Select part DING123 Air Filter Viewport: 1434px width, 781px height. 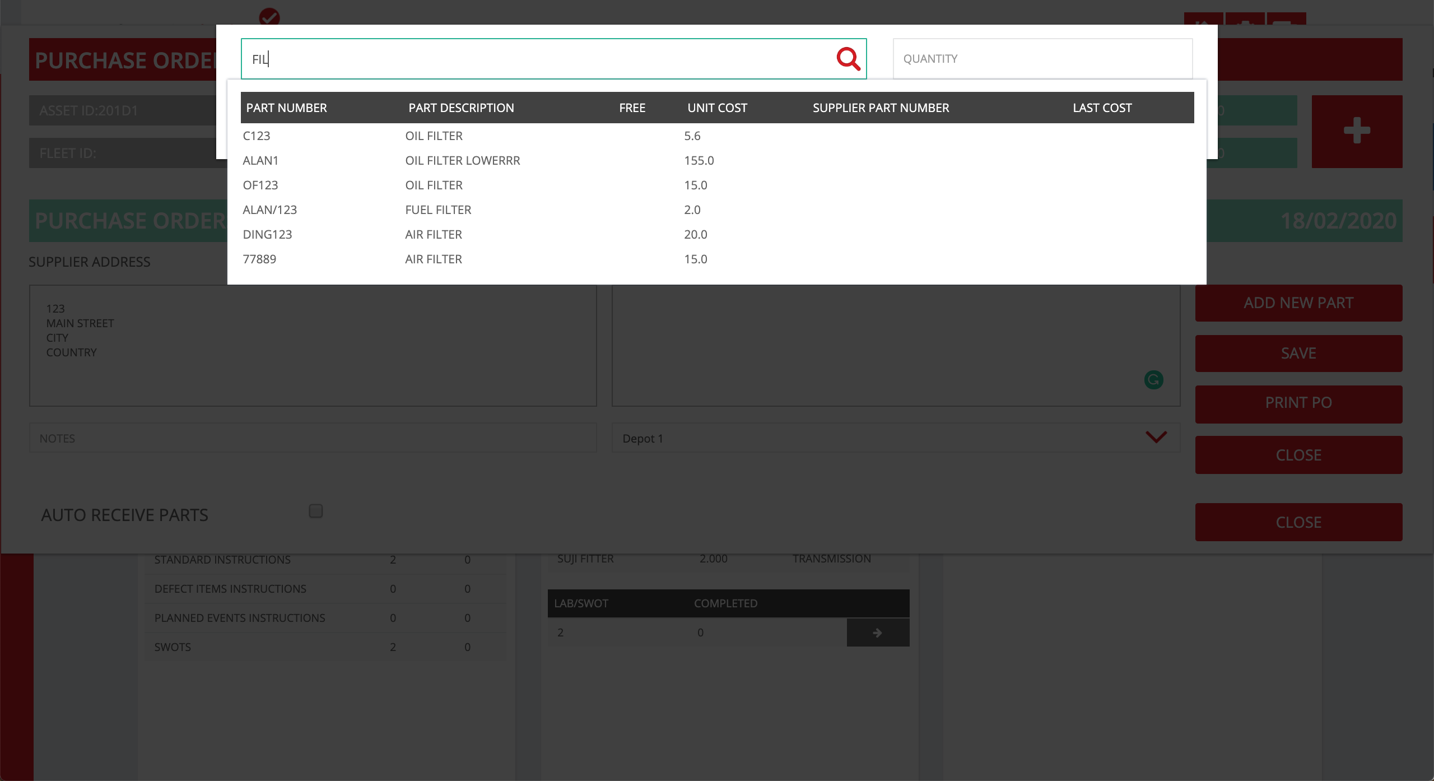tap(717, 235)
